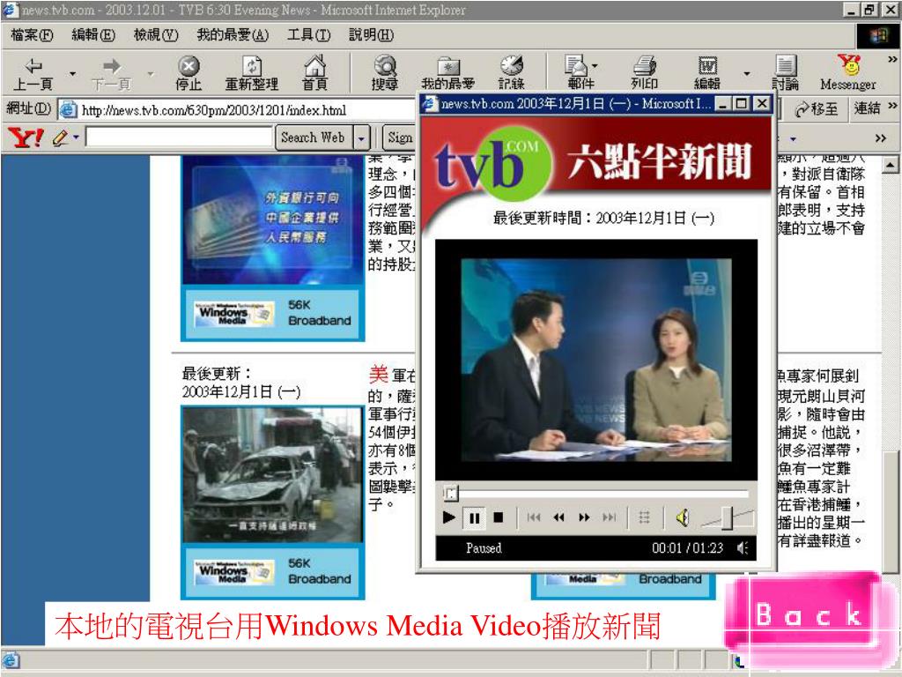Open the back button history dropdown arrow

pyautogui.click(x=72, y=74)
